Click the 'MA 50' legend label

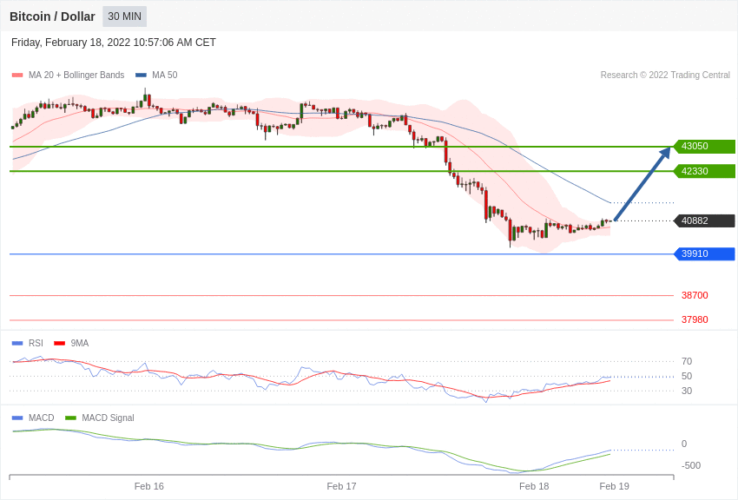165,75
